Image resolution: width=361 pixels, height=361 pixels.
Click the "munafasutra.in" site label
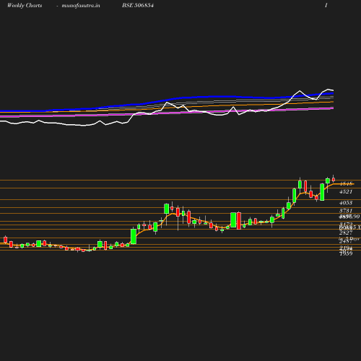(81, 6)
